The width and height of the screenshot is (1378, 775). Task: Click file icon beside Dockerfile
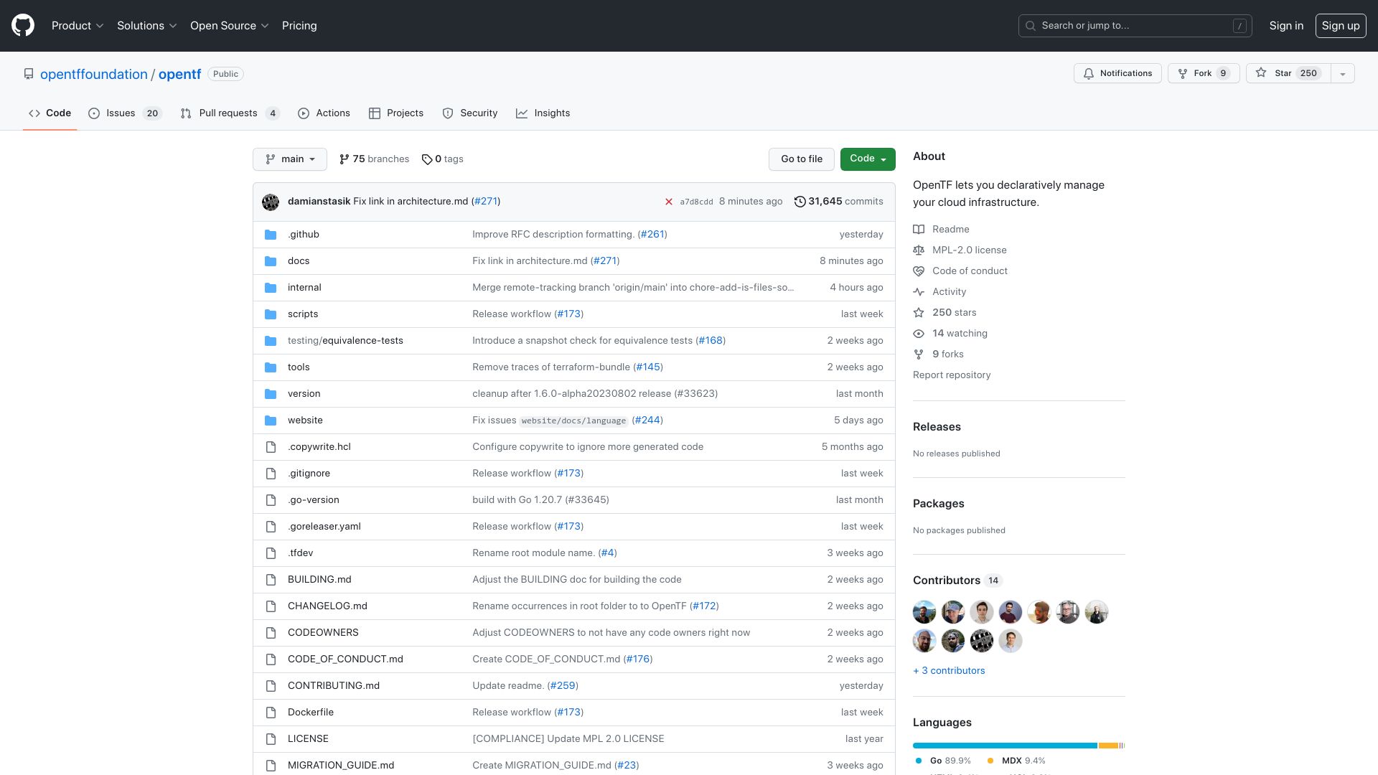271,713
